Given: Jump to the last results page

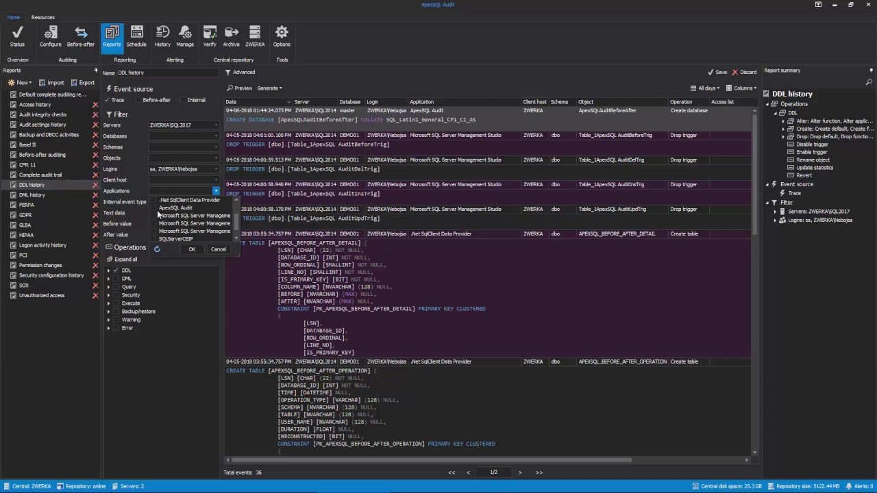Looking at the screenshot, I should 539,472.
